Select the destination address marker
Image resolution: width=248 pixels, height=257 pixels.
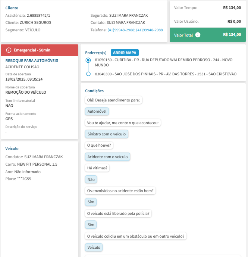88,74
